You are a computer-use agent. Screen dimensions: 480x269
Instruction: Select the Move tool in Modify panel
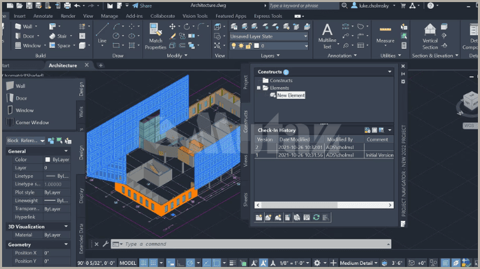pyautogui.click(x=173, y=27)
